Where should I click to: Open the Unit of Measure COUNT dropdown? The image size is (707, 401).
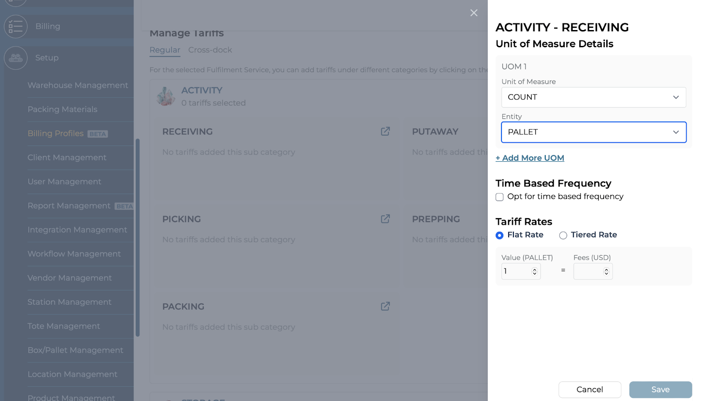(x=593, y=97)
